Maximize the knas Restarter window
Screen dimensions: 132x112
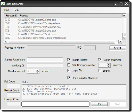pos(121,4)
